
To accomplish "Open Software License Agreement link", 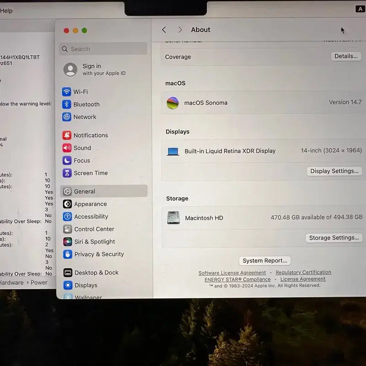I will (232, 273).
